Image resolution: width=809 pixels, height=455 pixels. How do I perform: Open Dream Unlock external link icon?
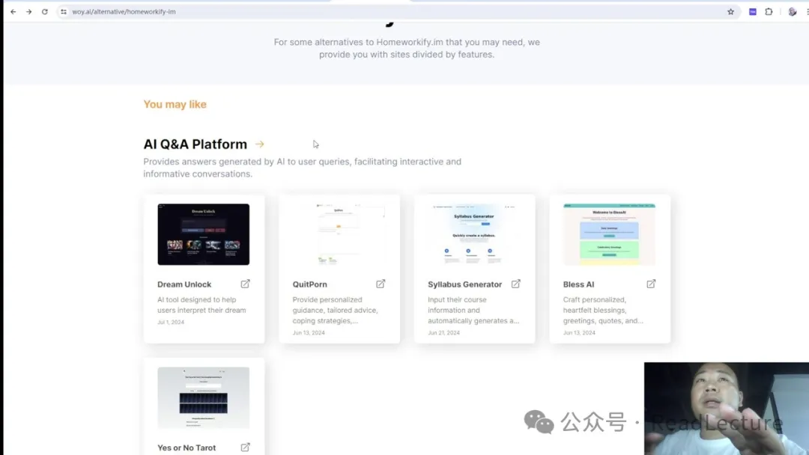point(245,284)
